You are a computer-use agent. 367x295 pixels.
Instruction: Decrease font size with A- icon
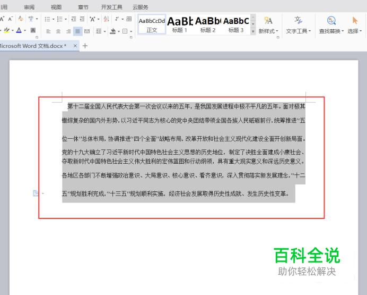(x=11, y=19)
